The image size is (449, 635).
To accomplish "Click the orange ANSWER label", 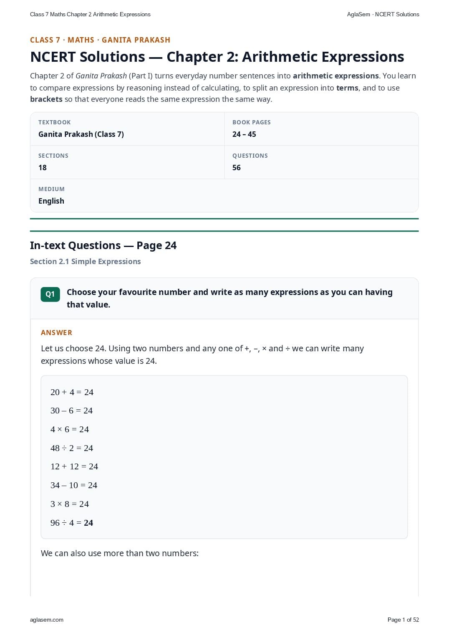I will 57,333.
